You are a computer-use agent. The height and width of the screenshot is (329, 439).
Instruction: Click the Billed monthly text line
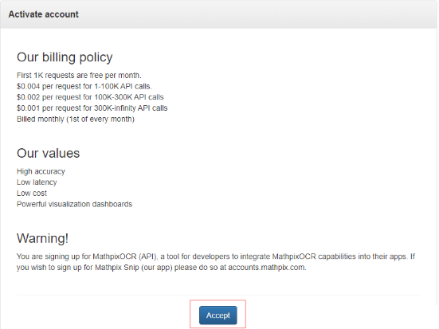pyautogui.click(x=76, y=119)
